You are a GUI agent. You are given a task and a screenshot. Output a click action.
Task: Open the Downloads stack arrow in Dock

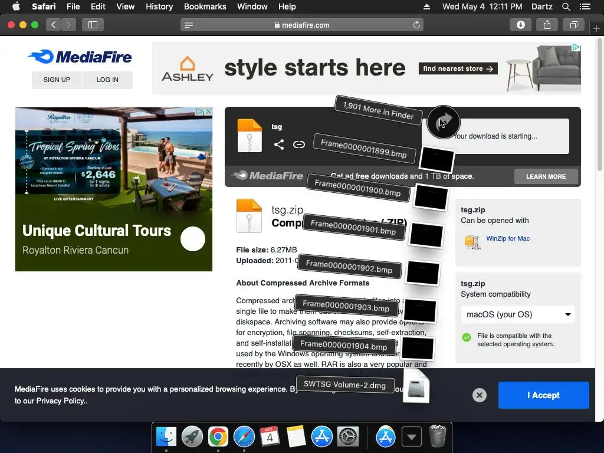tap(411, 436)
